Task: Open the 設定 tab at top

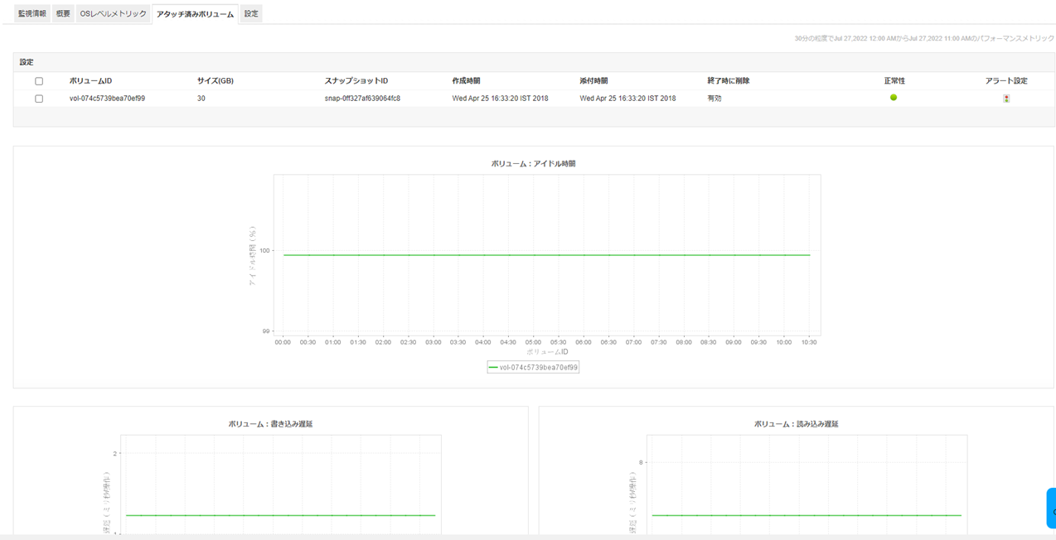Action: click(251, 14)
